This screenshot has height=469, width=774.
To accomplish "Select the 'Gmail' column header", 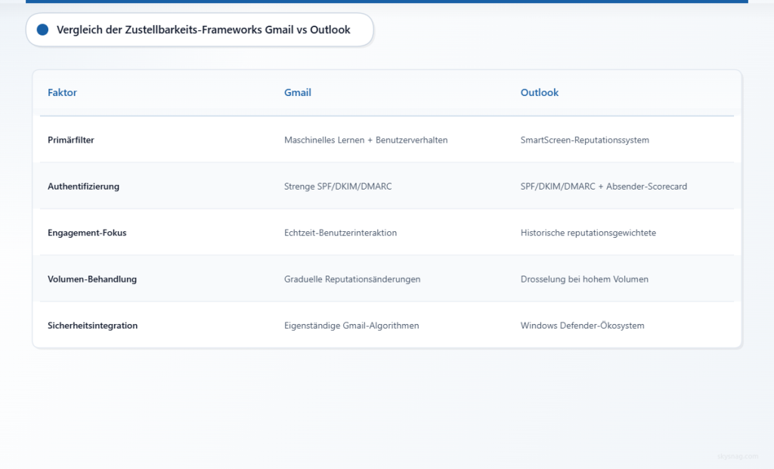I will (x=297, y=93).
